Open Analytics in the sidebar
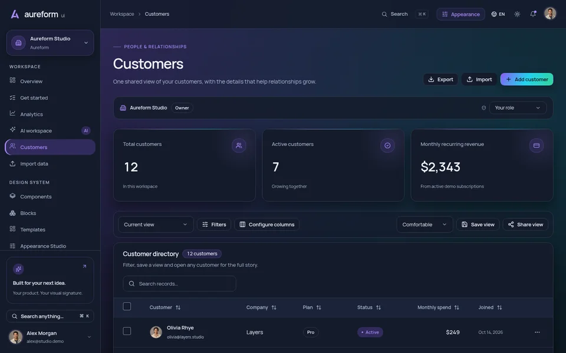The image size is (566, 353). pos(50,114)
